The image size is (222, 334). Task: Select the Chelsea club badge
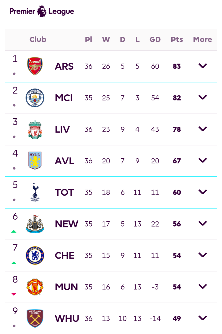[35, 255]
